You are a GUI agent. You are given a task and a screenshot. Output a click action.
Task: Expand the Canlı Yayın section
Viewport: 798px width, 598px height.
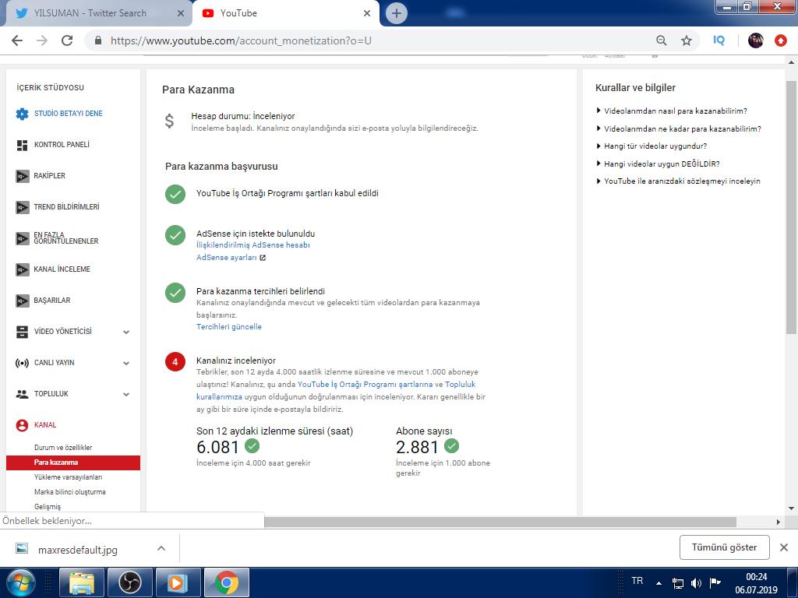tap(126, 363)
